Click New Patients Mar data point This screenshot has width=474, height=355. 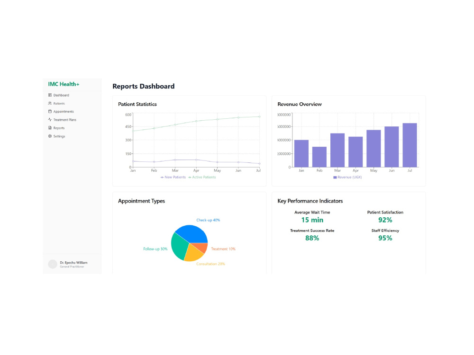(175, 160)
